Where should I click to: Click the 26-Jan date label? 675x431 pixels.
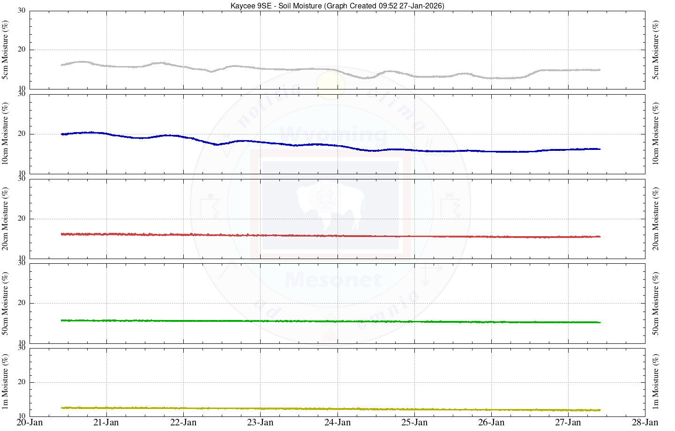[491, 423]
